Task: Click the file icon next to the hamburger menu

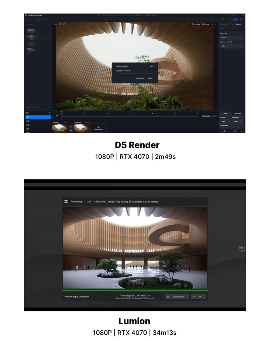Action: pyautogui.click(x=32, y=20)
